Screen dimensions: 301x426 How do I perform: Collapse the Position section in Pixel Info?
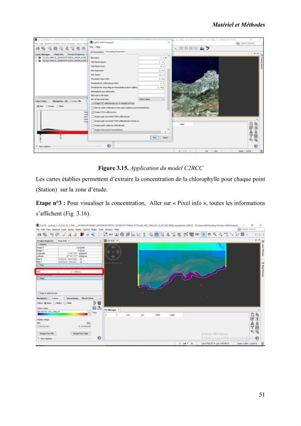point(38,245)
